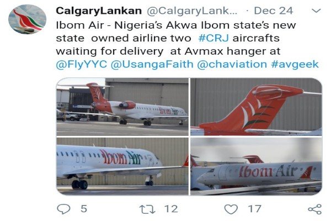331x221 pixels.
Task: Open the #avgeek hashtag link
Action: point(295,64)
